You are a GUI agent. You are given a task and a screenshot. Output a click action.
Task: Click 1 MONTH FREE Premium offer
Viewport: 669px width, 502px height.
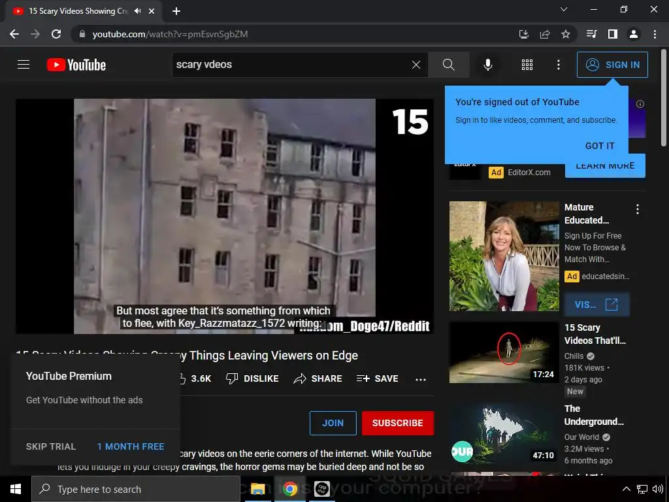pyautogui.click(x=131, y=446)
